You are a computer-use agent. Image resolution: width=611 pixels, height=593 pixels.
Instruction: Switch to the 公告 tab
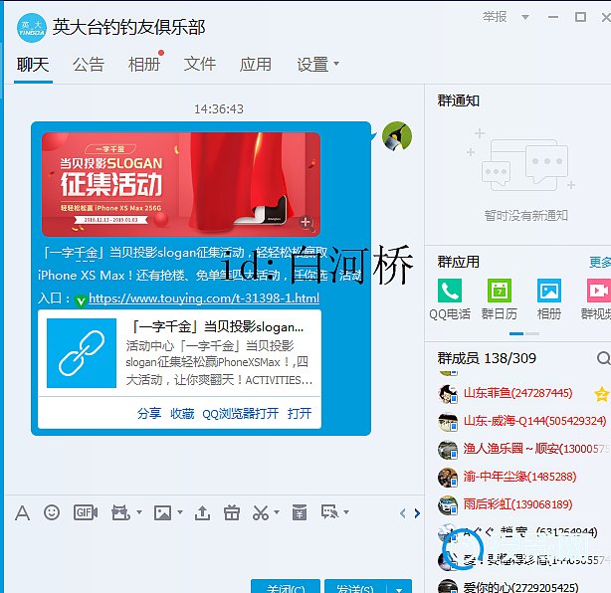(x=89, y=65)
